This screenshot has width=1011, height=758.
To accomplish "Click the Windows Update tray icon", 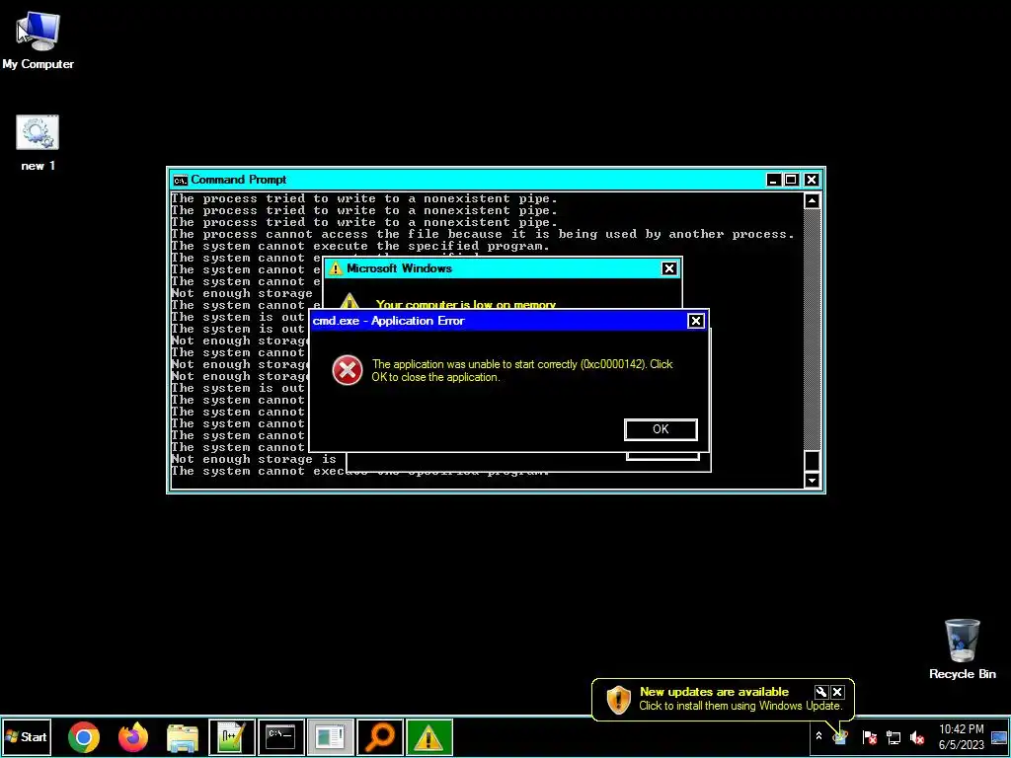I will coord(840,736).
